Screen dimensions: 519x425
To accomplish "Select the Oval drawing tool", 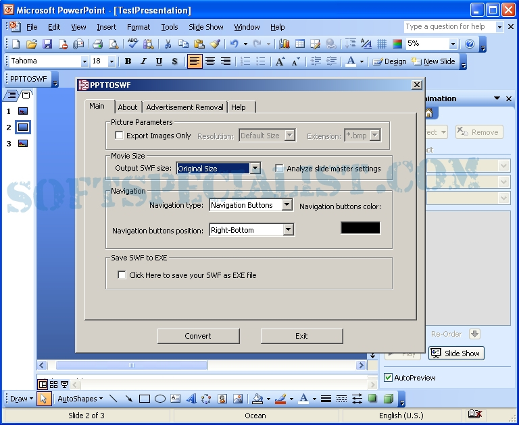I will pos(160,399).
